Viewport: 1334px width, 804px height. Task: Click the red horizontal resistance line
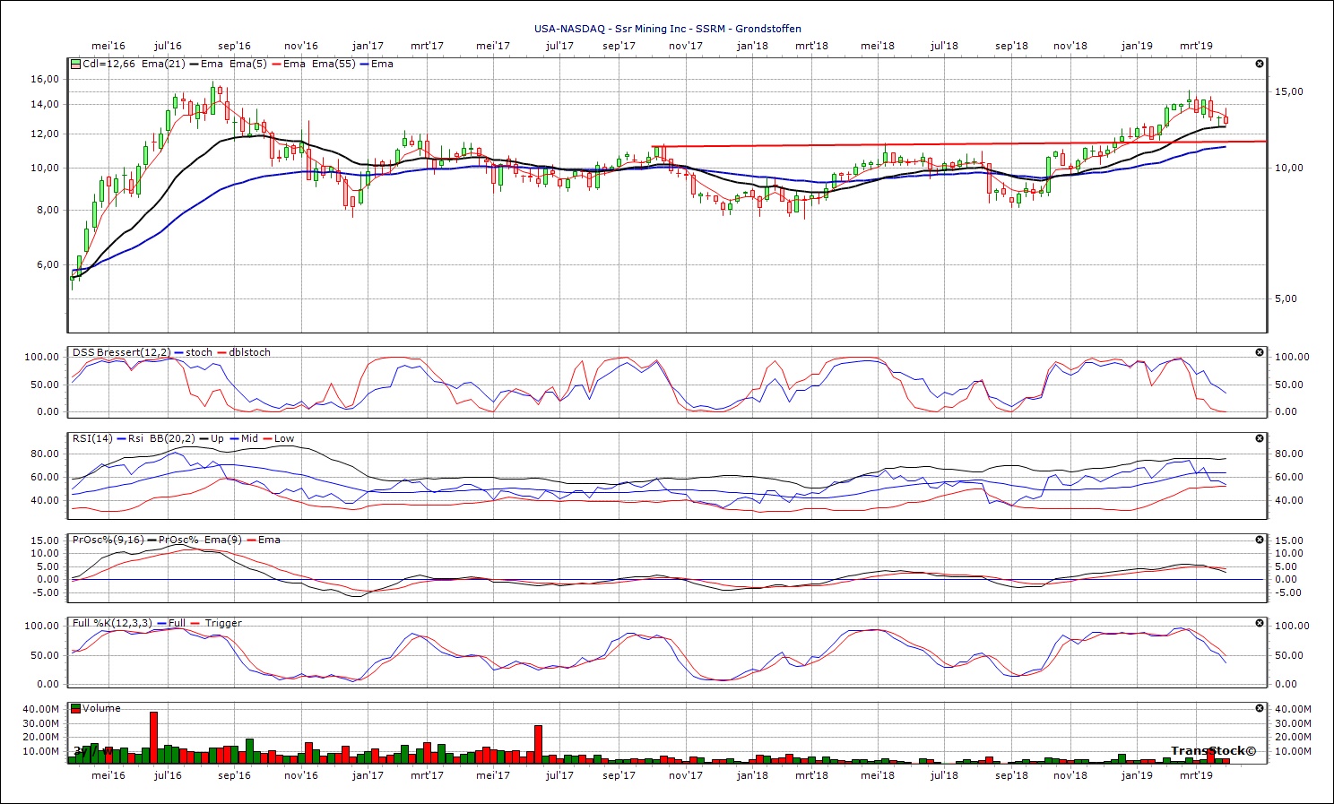[x=959, y=143]
